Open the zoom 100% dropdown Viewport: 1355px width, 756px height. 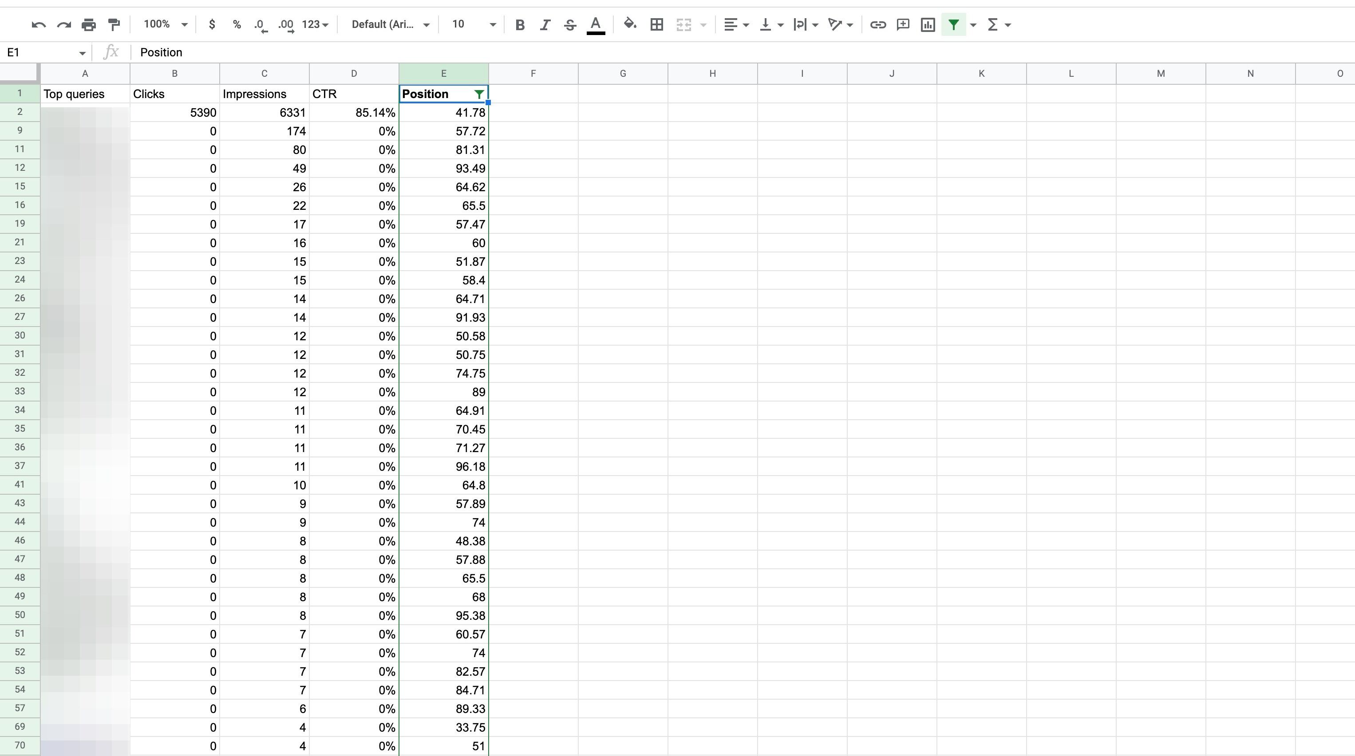(165, 25)
